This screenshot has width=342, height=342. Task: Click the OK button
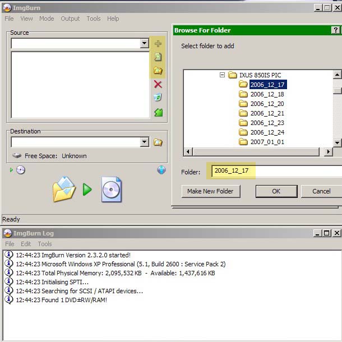pos(276,191)
